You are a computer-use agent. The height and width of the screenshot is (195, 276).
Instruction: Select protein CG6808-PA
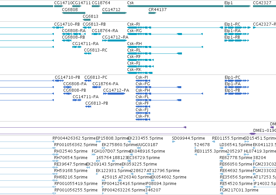75,84
